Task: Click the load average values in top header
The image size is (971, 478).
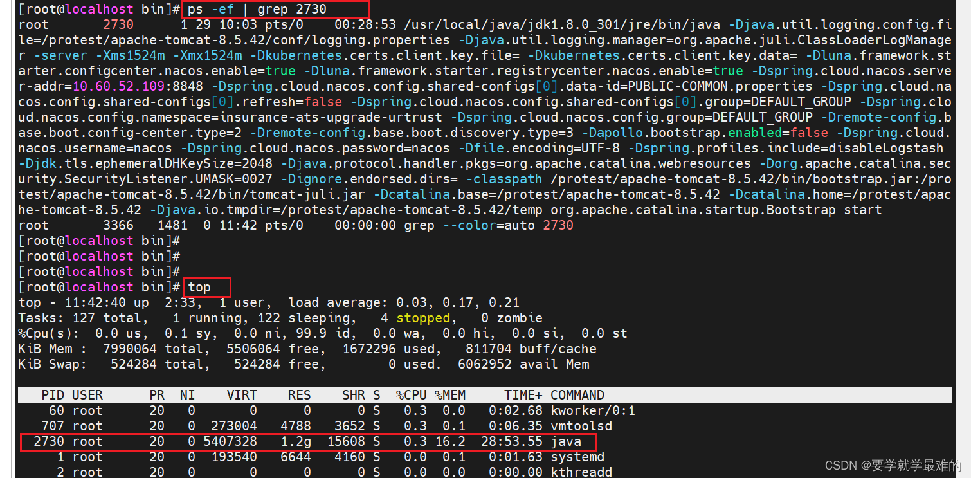Action: pyautogui.click(x=458, y=302)
